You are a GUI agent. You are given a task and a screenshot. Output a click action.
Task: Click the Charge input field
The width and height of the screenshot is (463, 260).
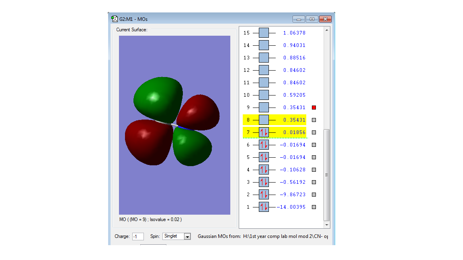click(138, 236)
